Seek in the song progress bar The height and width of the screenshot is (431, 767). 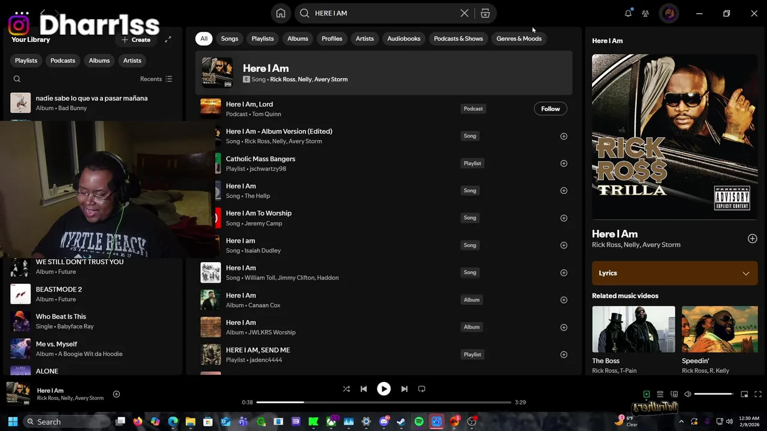(383, 402)
